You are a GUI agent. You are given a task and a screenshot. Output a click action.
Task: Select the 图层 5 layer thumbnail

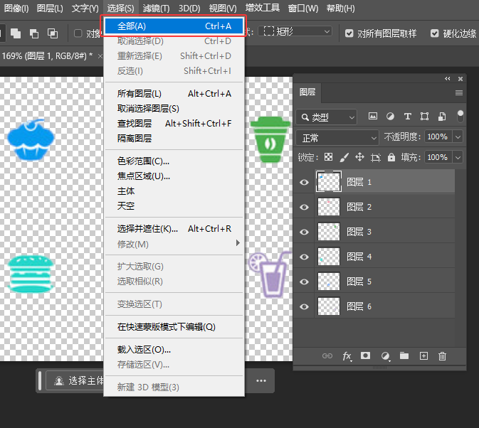pyautogui.click(x=328, y=282)
